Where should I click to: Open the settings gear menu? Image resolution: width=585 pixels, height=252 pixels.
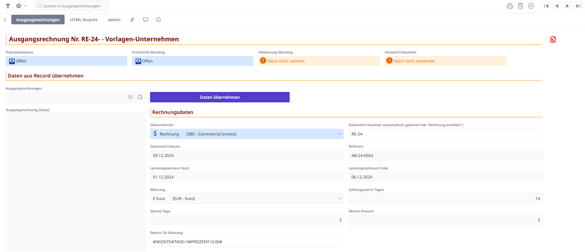21,6
